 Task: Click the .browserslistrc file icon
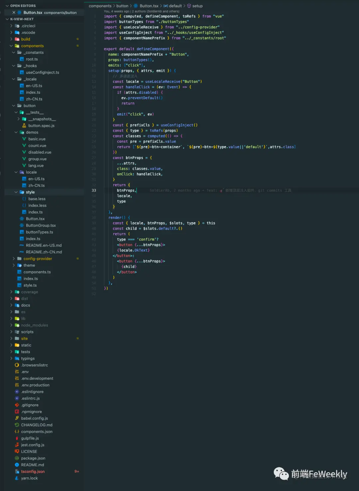pyautogui.click(x=17, y=365)
